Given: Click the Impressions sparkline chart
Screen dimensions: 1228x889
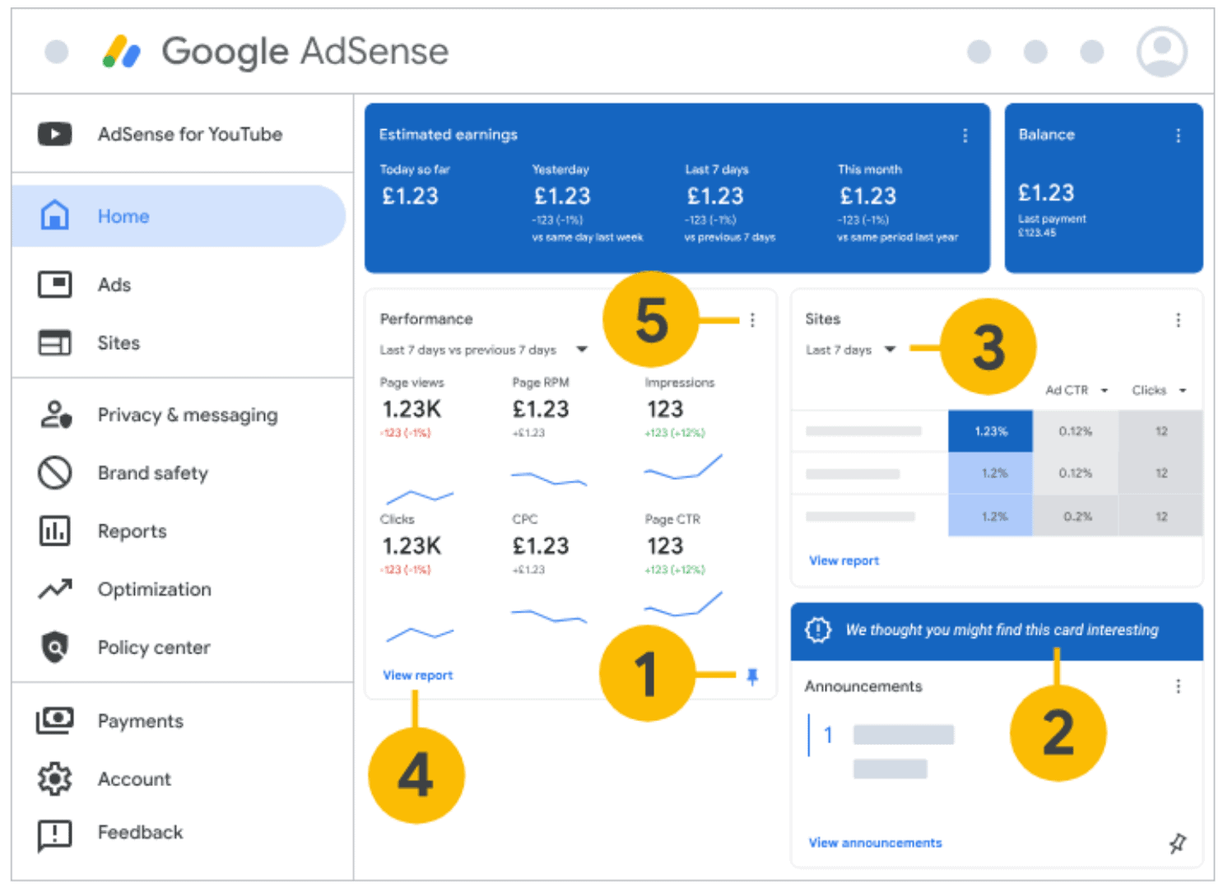Looking at the screenshot, I should pyautogui.click(x=683, y=468).
